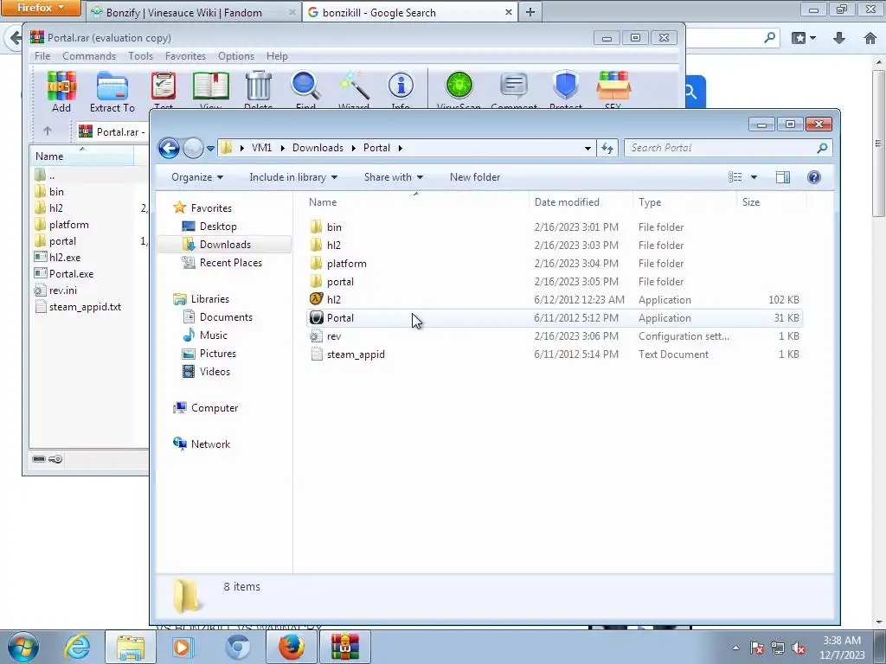Open the WinRAR Options menu
Screen dimensions: 886x664
(235, 56)
